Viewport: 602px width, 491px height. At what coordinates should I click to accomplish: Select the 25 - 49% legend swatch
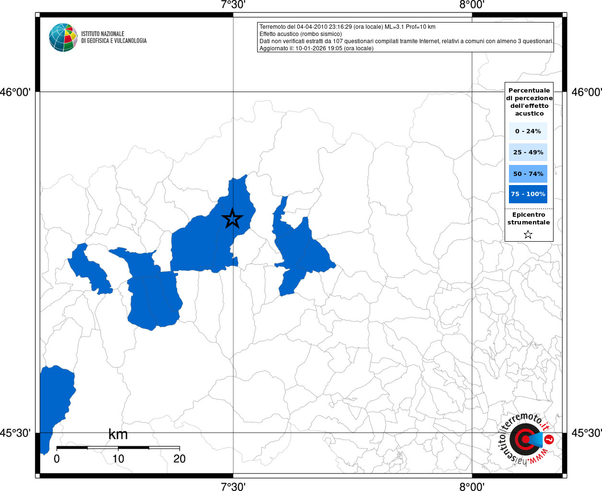point(528,152)
